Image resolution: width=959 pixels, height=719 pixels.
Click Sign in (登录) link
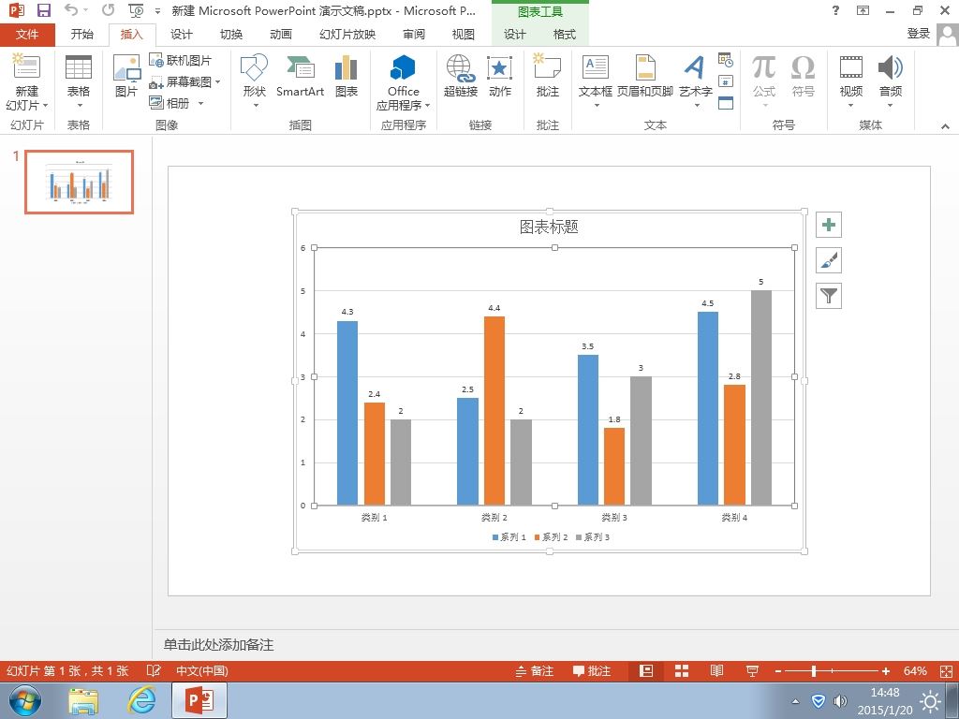[x=918, y=35]
